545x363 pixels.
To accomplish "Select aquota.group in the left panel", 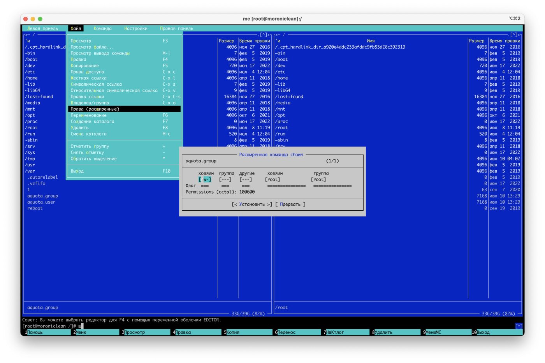I will click(x=42, y=196).
